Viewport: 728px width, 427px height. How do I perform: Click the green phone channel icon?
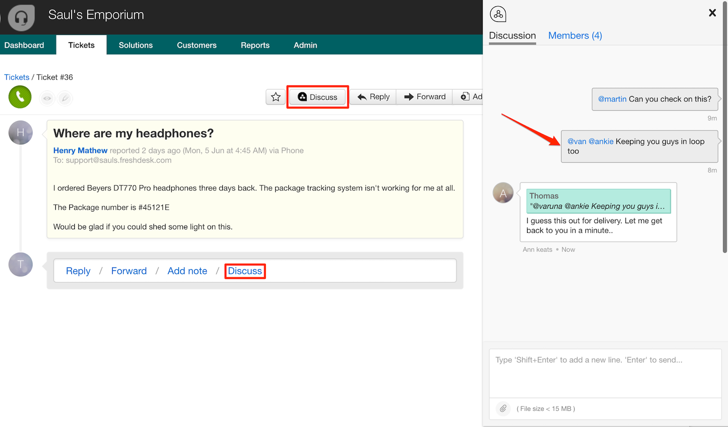tap(20, 97)
